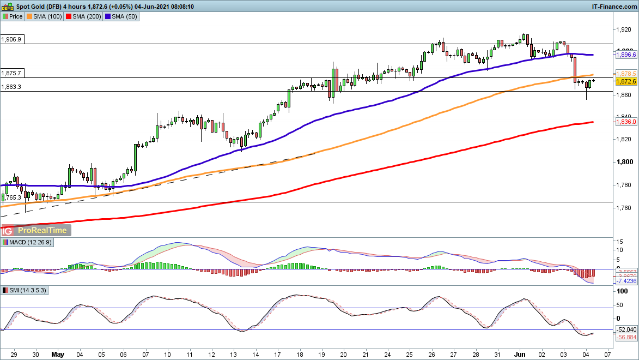Click the DEMO candlestick icon in title bar
639x360 pixels.
[8, 6]
